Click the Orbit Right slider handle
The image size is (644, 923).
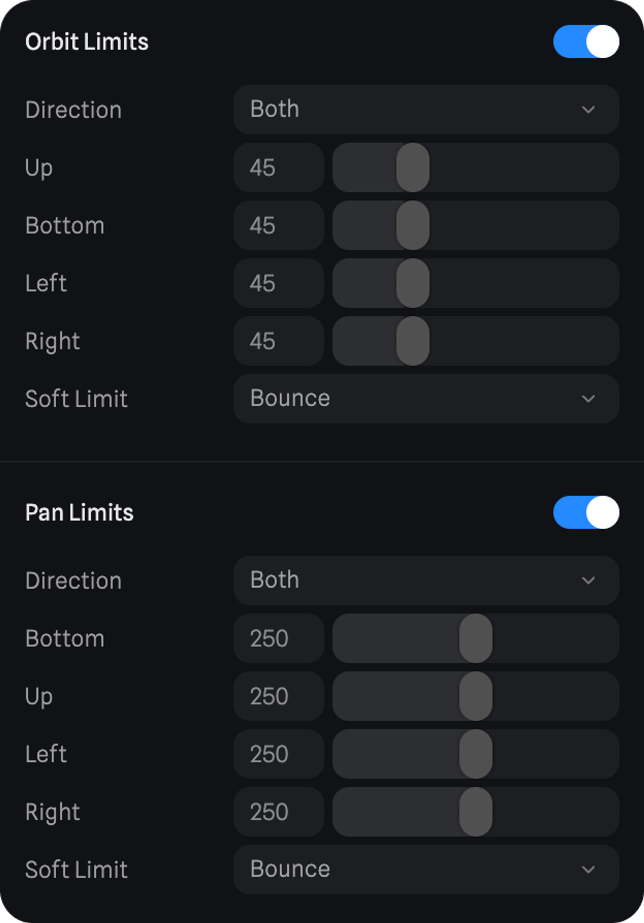click(412, 341)
